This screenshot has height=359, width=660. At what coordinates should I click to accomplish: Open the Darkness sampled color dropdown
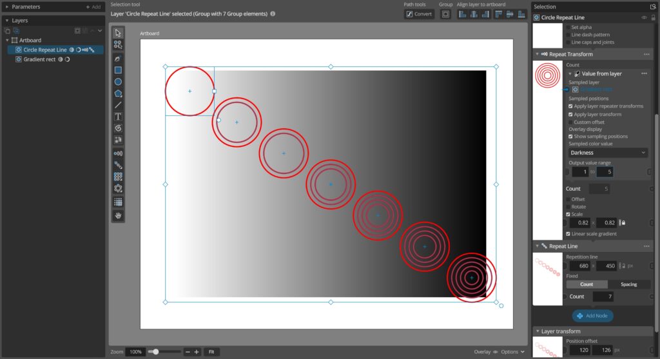pyautogui.click(x=607, y=153)
